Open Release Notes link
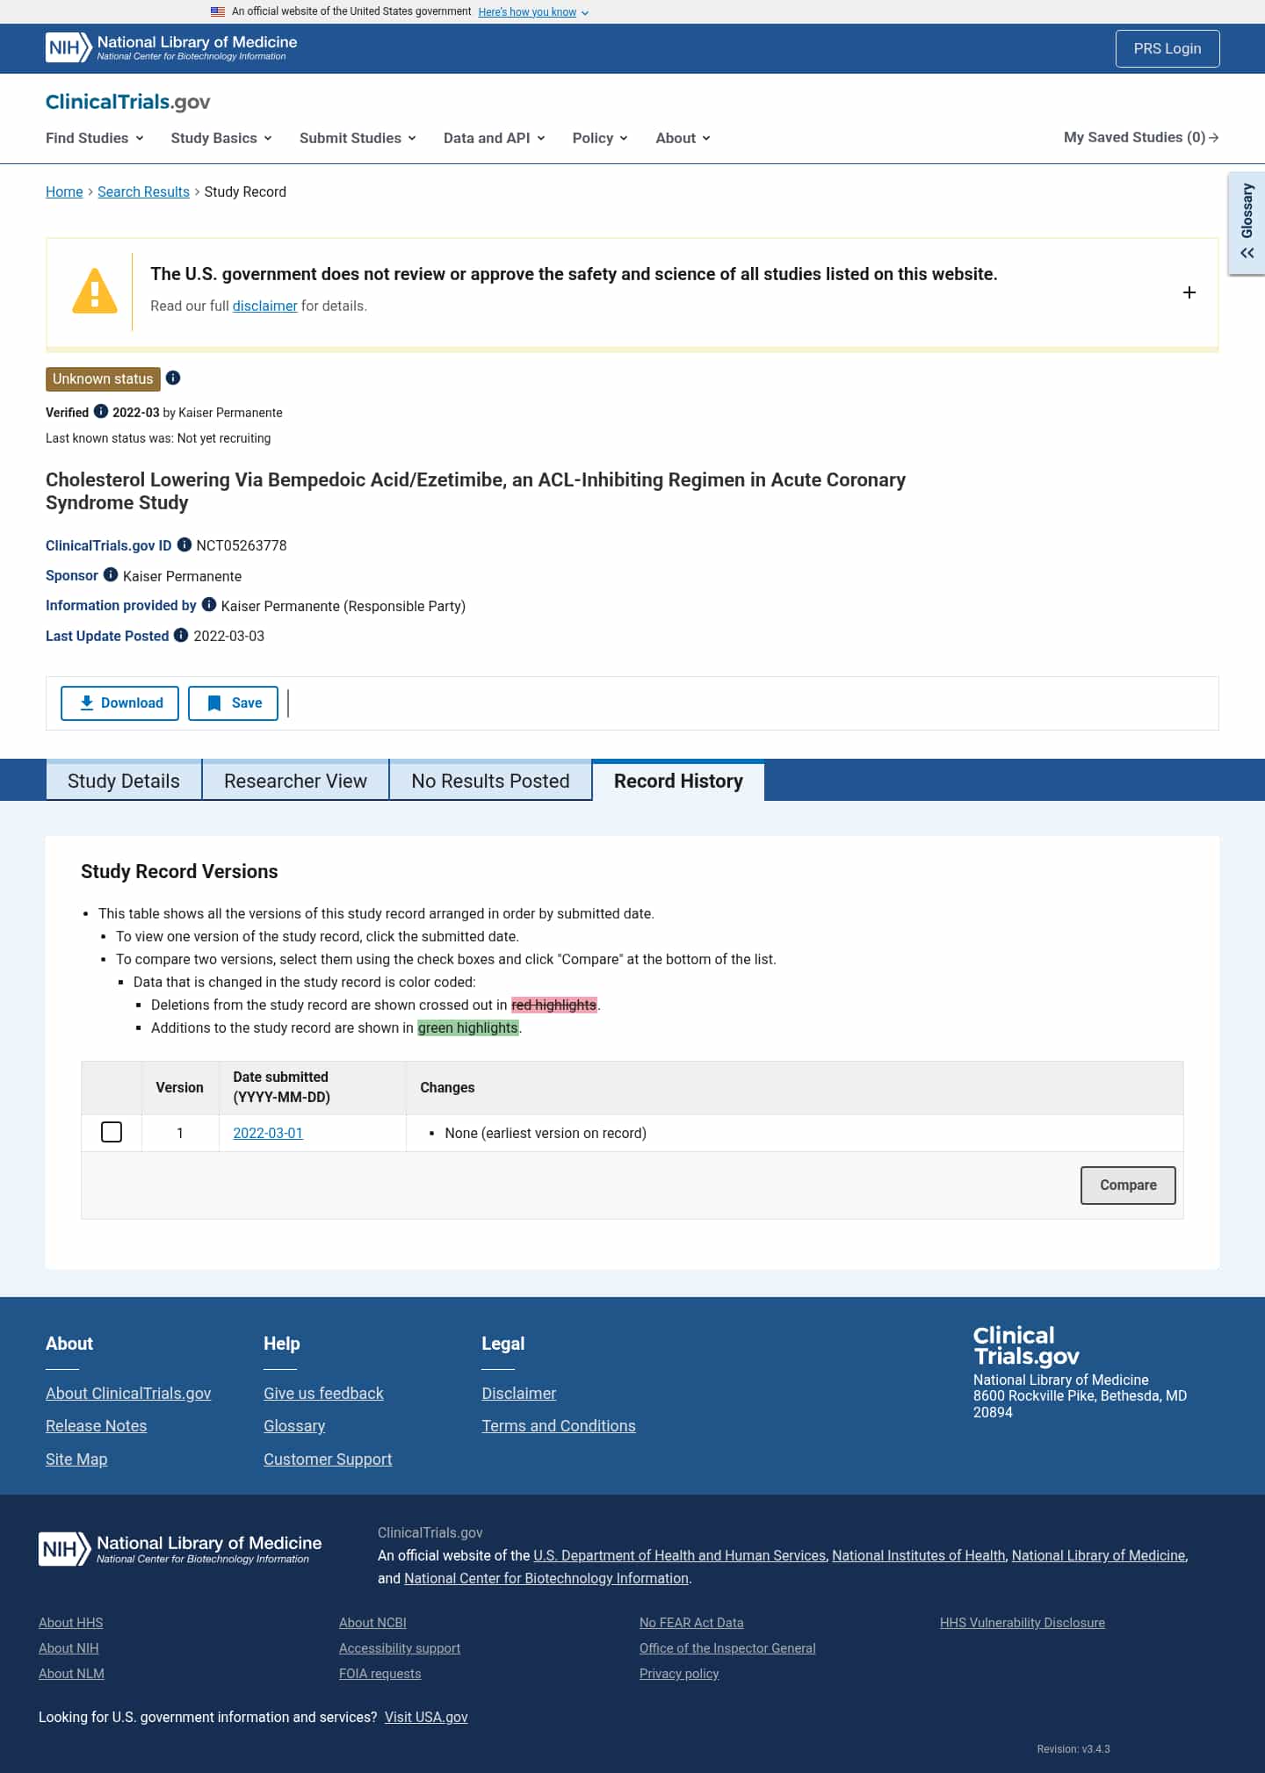The width and height of the screenshot is (1265, 1773). pos(96,1426)
